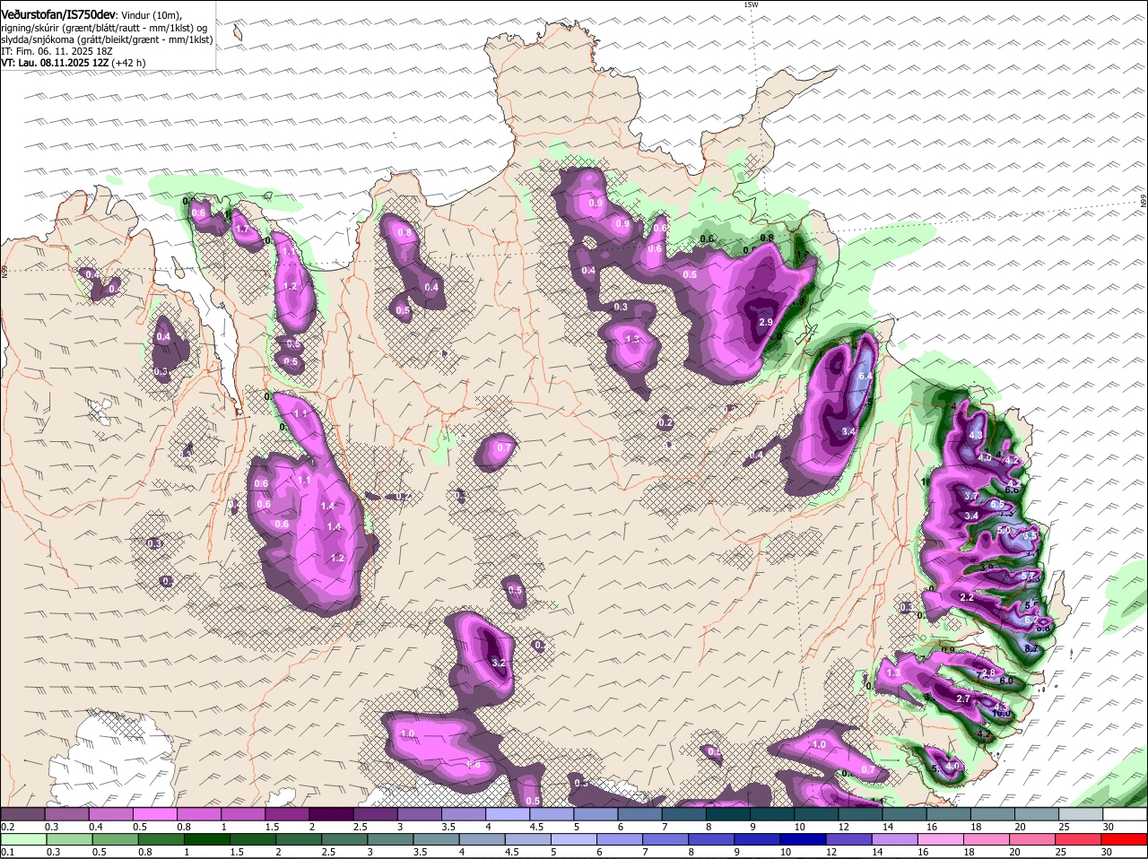Pick the bright red 30 swatch in lower legend
Viewport: 1148px width, 859px height.
point(1126,839)
